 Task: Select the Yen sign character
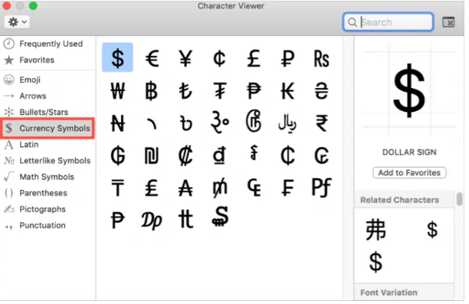pos(185,58)
